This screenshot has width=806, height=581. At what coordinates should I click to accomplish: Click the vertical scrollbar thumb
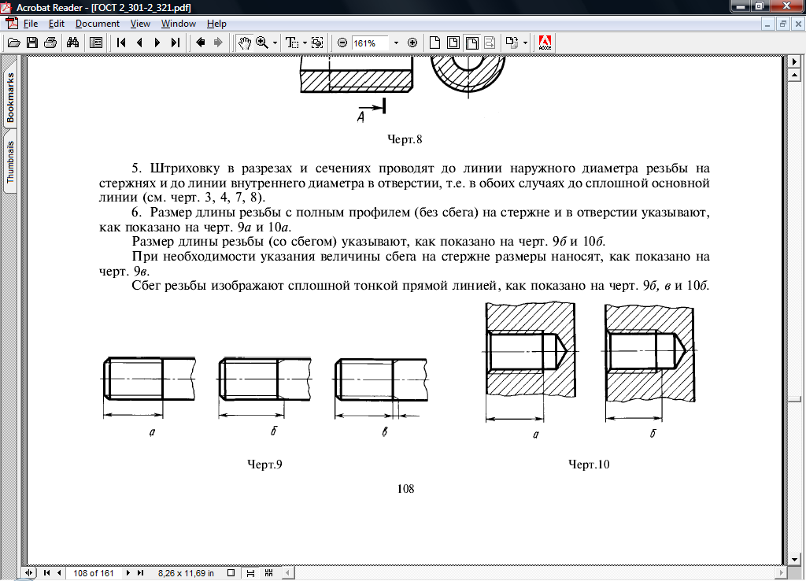pos(794,399)
